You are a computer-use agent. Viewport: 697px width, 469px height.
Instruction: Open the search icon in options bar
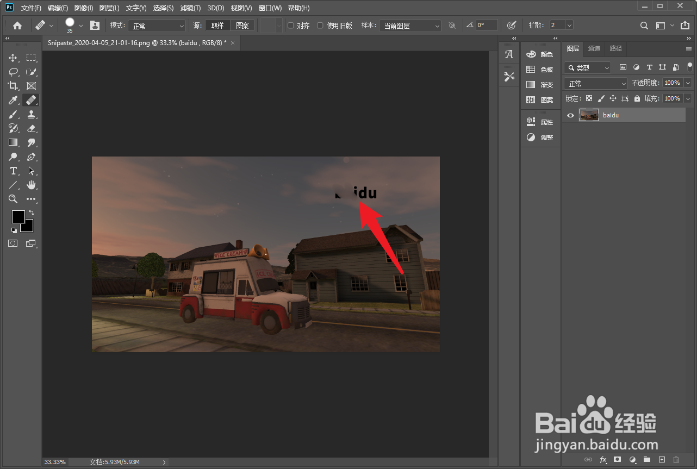point(644,25)
